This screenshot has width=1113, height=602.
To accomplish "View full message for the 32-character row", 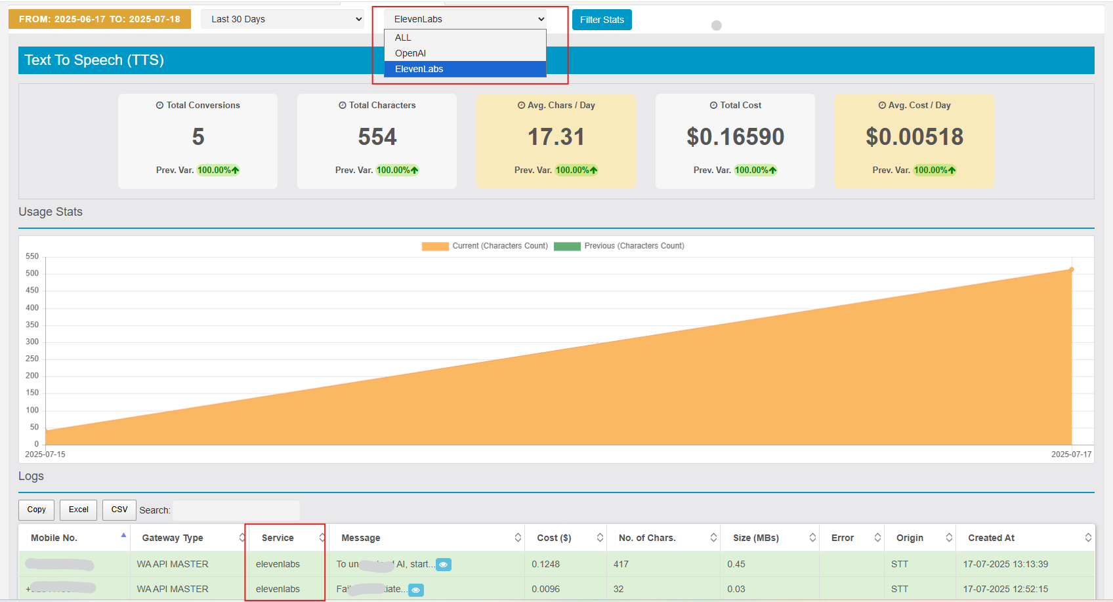I will pyautogui.click(x=415, y=590).
